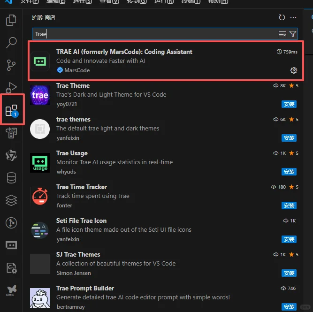This screenshot has height=312, width=313.
Task: Click publisher name yoy0721
Action: pyautogui.click(x=67, y=104)
